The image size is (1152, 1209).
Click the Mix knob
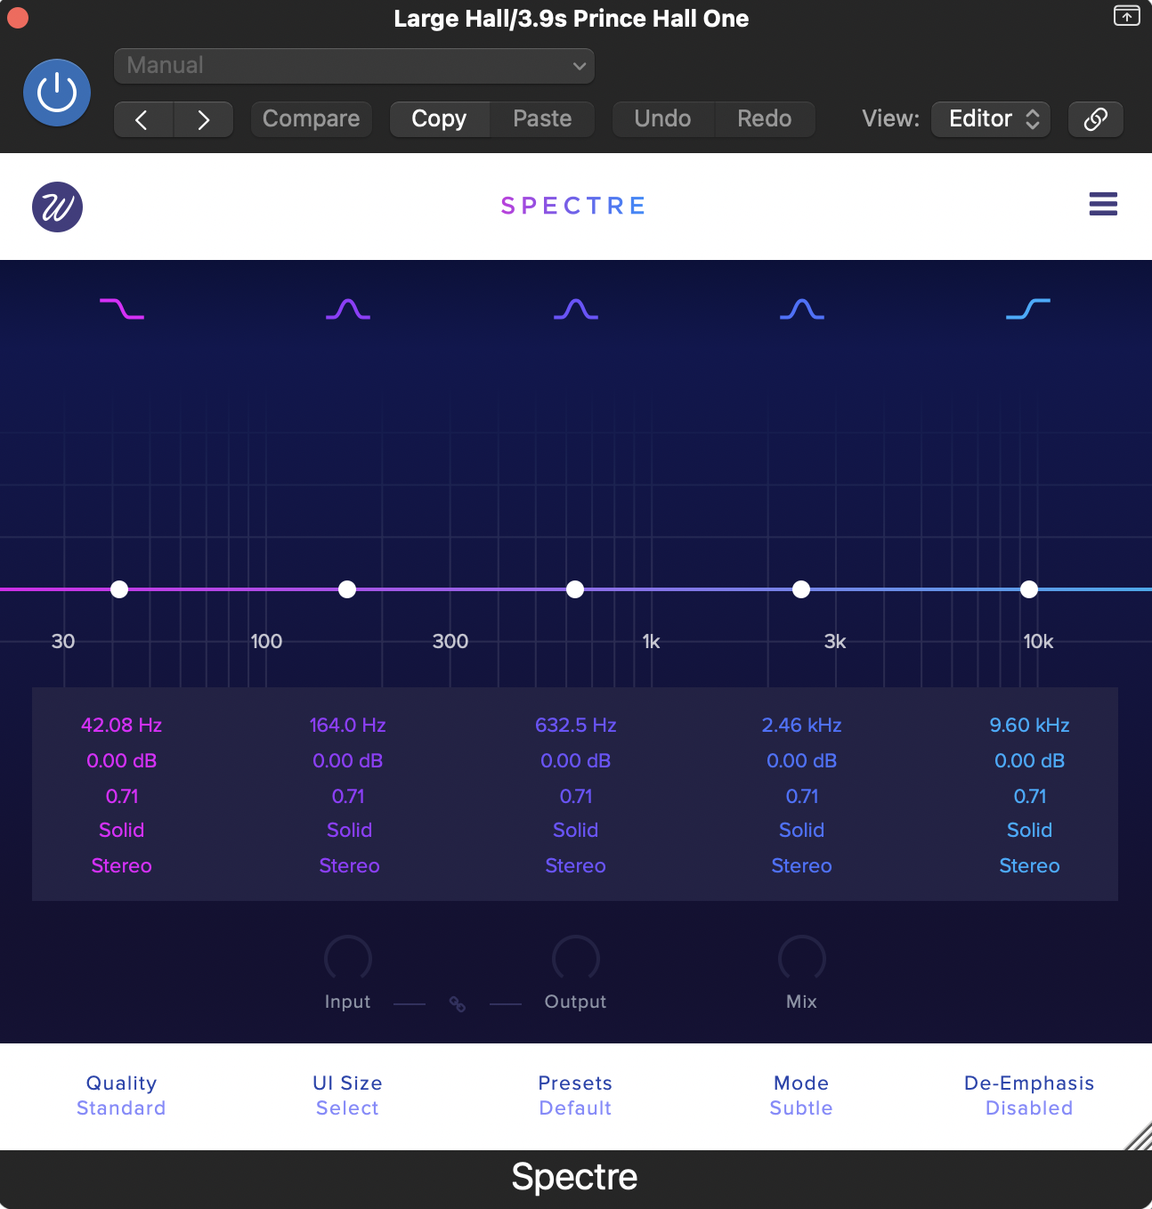[802, 959]
